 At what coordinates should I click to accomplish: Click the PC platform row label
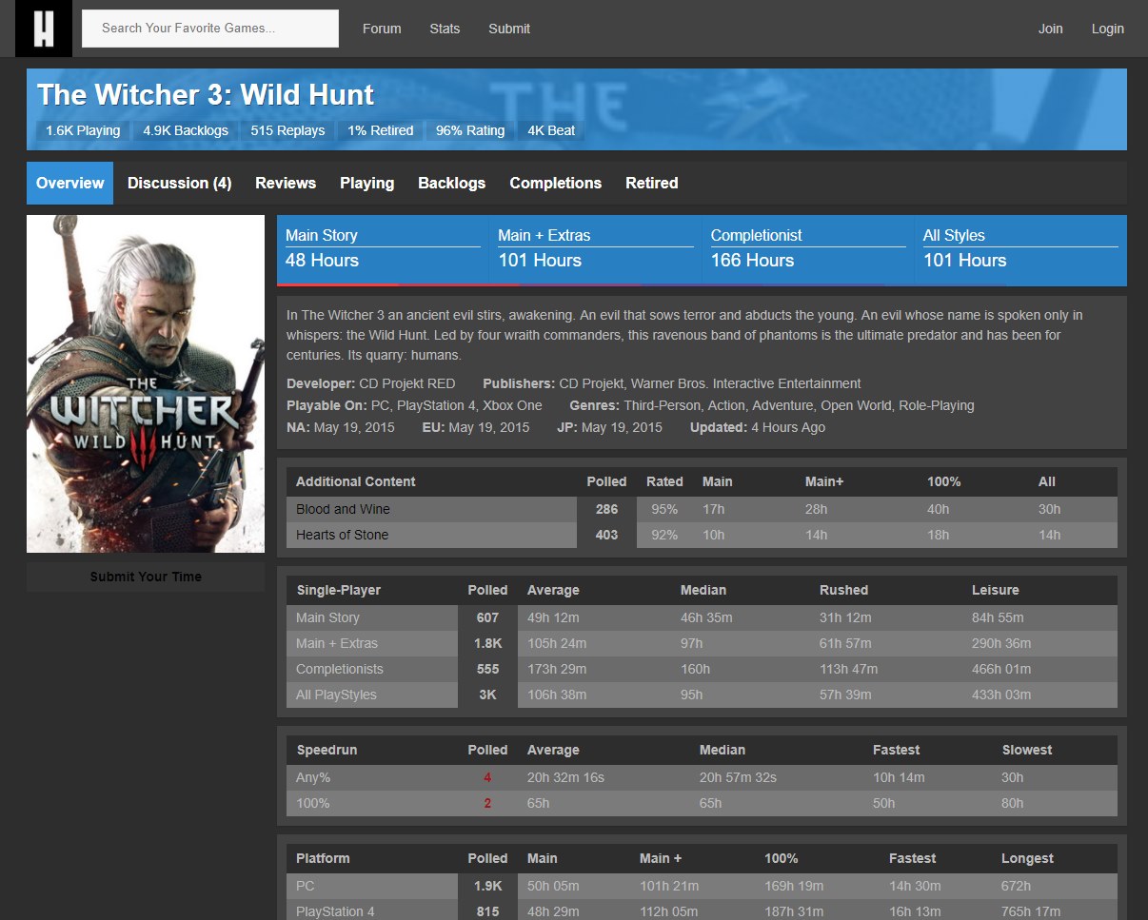[305, 886]
